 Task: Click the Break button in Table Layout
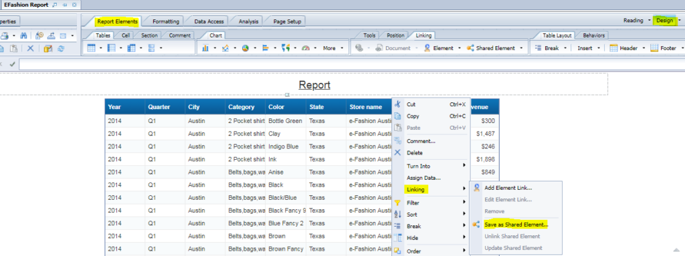pyautogui.click(x=547, y=48)
